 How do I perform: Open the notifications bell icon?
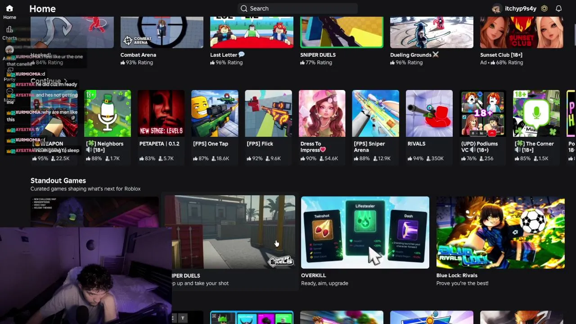(558, 9)
